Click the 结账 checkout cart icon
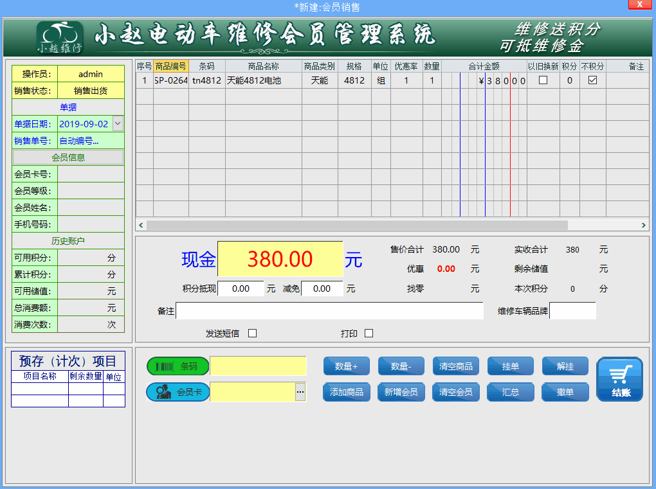656x489 pixels. point(619,379)
